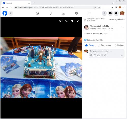Share this page icon in address bar

click(95, 7)
